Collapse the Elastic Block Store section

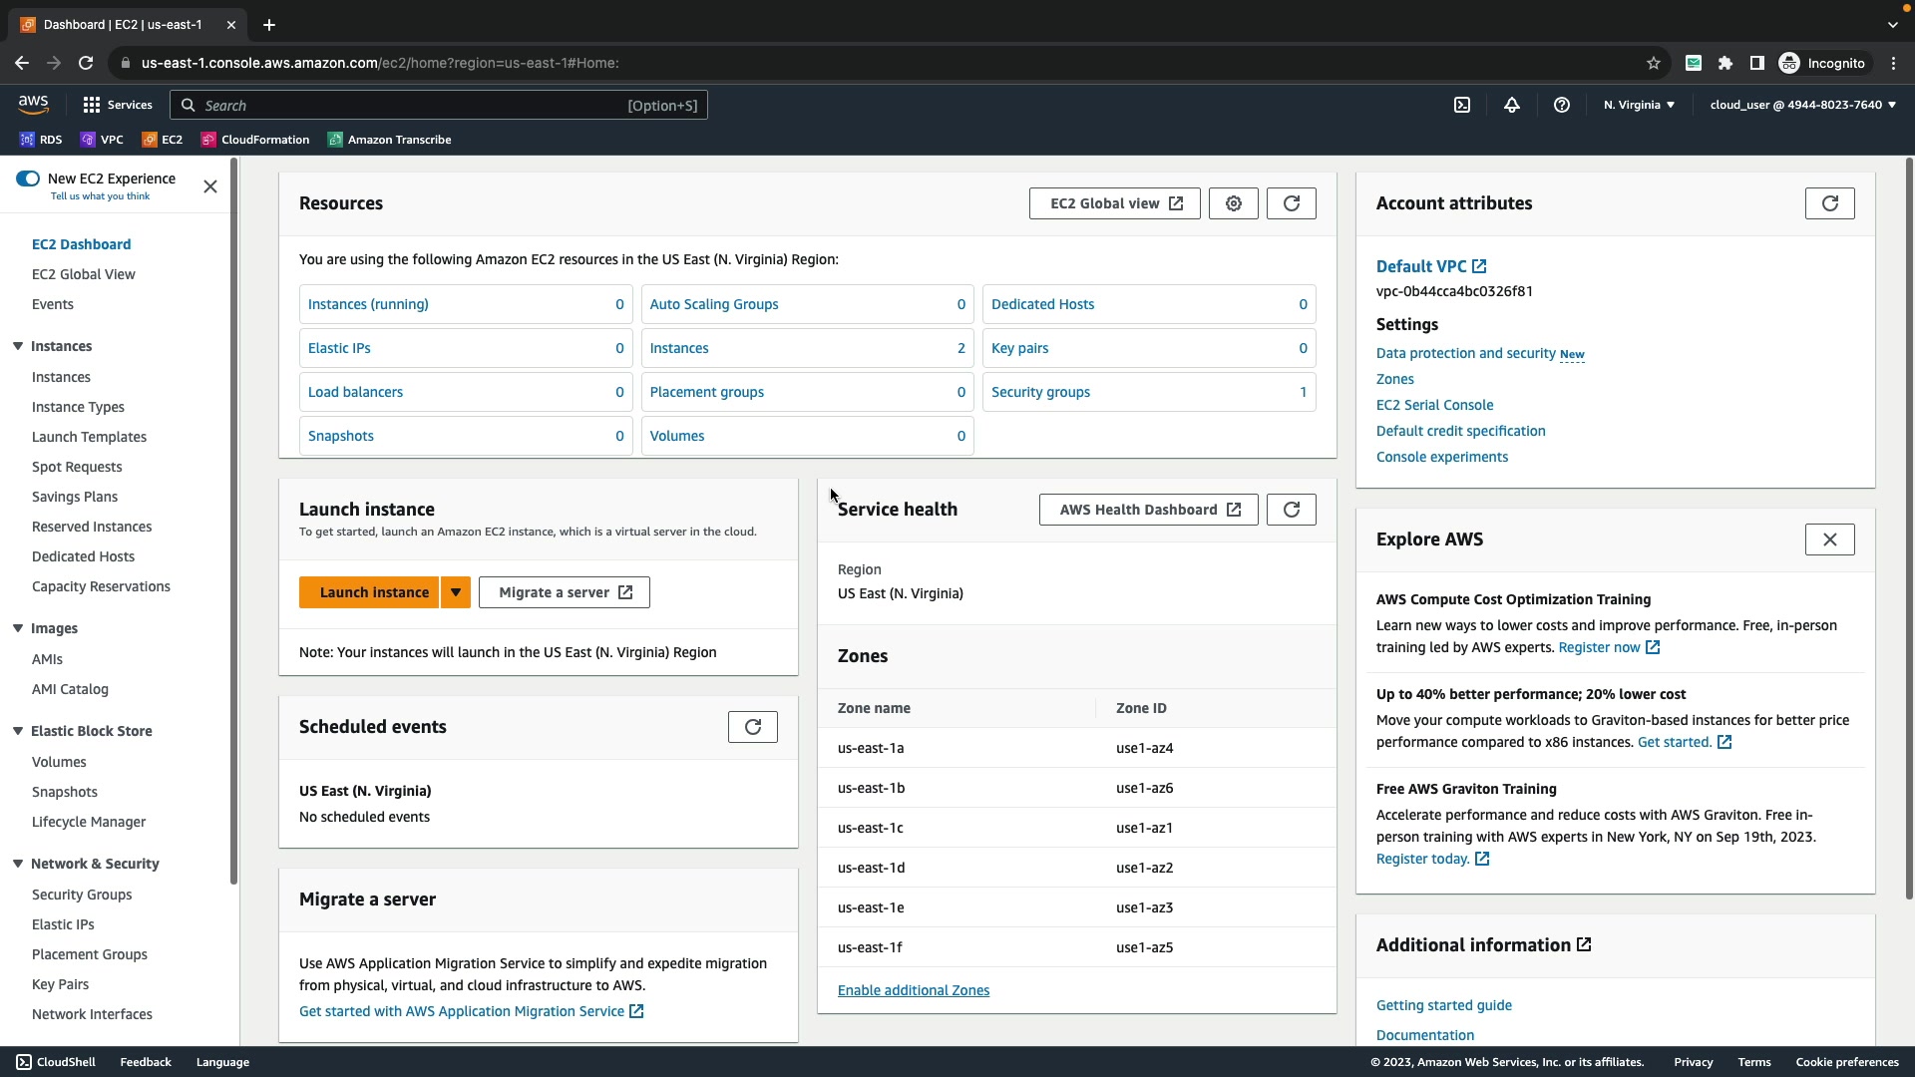pyautogui.click(x=18, y=731)
